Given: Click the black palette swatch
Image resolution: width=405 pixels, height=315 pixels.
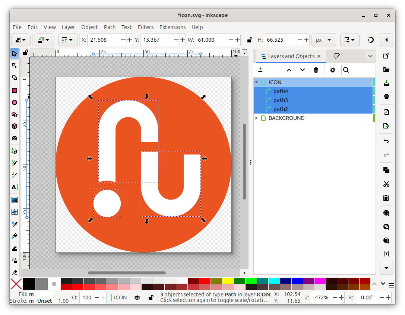Looking at the screenshot, I should (x=29, y=284).
